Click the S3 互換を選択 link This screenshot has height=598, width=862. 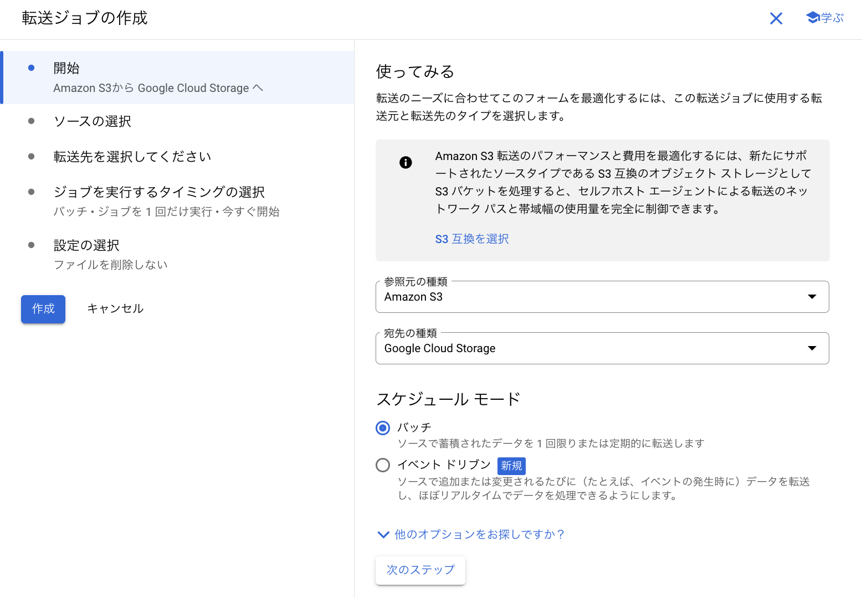point(471,239)
